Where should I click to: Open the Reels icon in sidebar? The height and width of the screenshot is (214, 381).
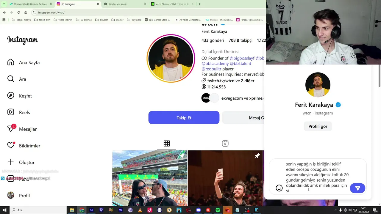click(x=11, y=112)
